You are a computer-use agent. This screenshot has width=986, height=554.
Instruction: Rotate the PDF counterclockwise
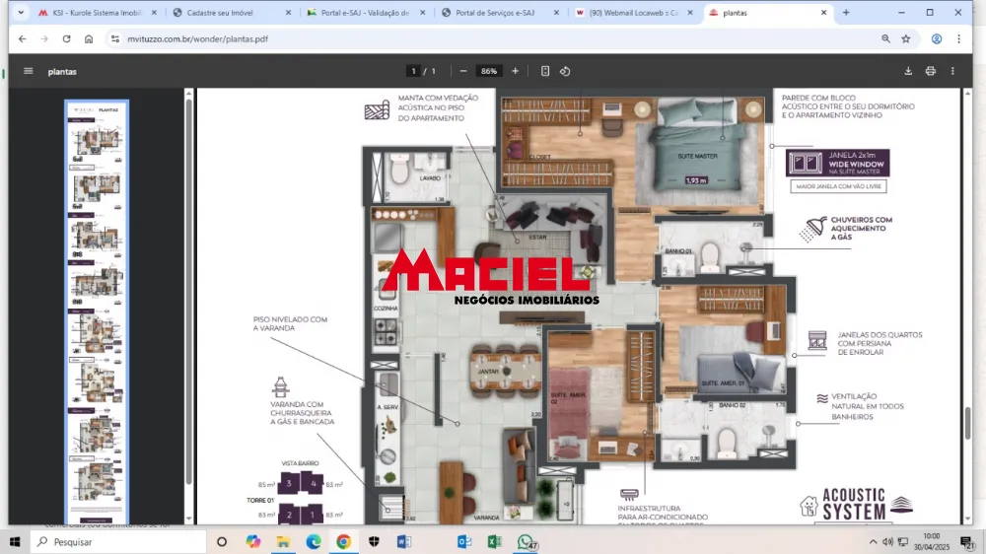(565, 71)
